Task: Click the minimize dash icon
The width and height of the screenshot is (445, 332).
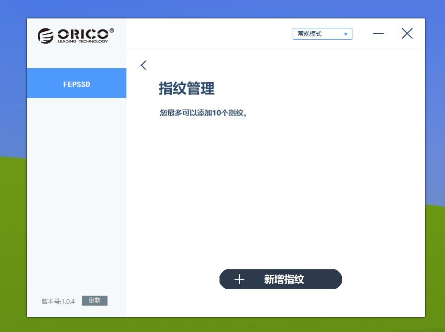Action: [378, 33]
